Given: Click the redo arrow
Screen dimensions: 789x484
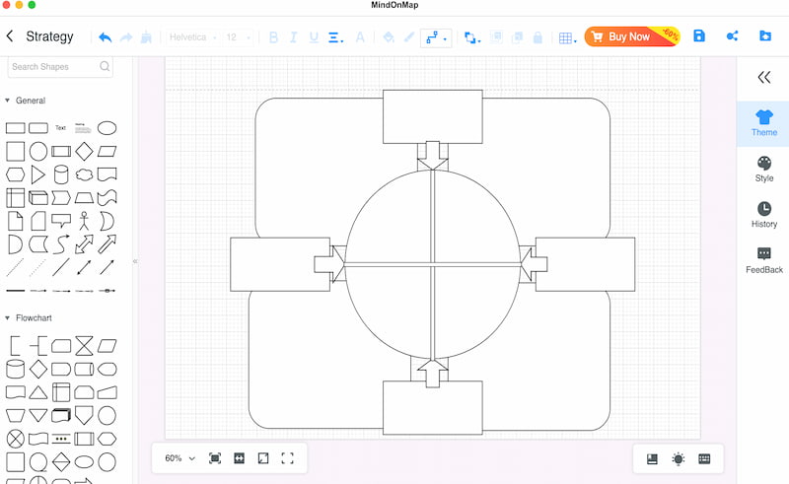Looking at the screenshot, I should pos(126,37).
